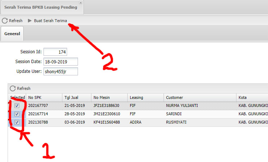The image size is (268, 162).
Task: Click the Refresh label above the grid
Action: click(24, 88)
